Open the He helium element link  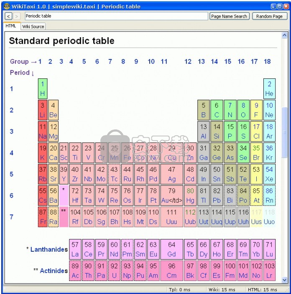(269, 93)
